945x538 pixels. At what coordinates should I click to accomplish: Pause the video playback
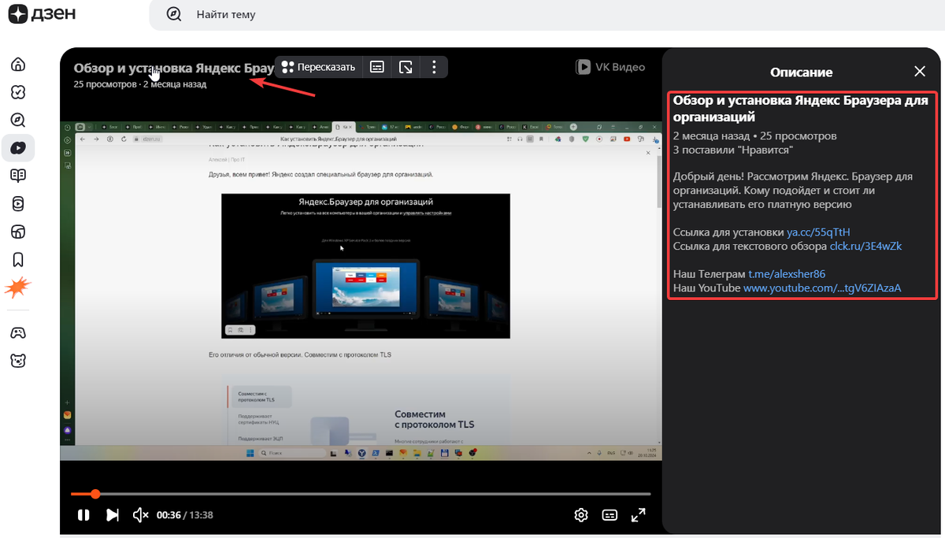[x=83, y=515]
